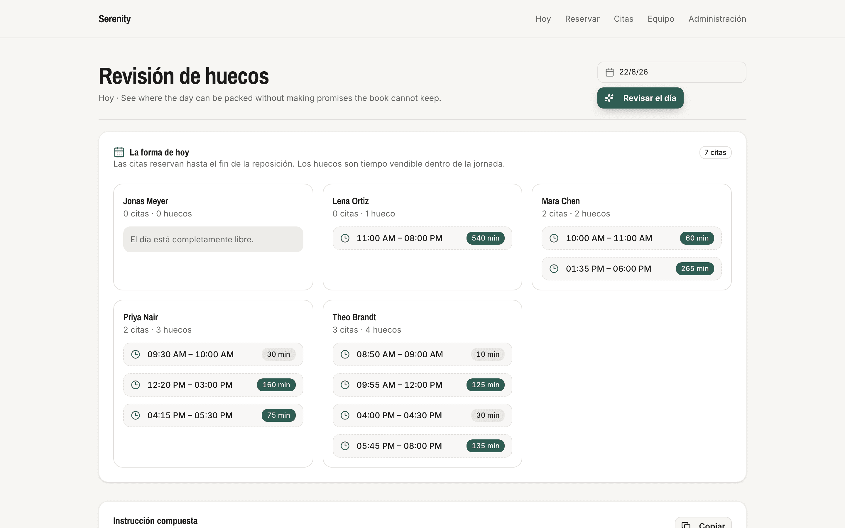Click the clock icon for 09:30 AM – 10:00 AM
The width and height of the screenshot is (845, 528).
[136, 354]
